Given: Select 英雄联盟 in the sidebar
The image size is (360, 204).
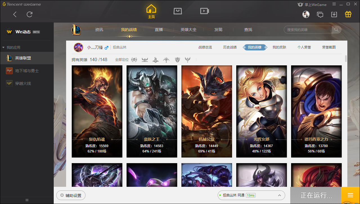Looking at the screenshot, I should click(27, 58).
